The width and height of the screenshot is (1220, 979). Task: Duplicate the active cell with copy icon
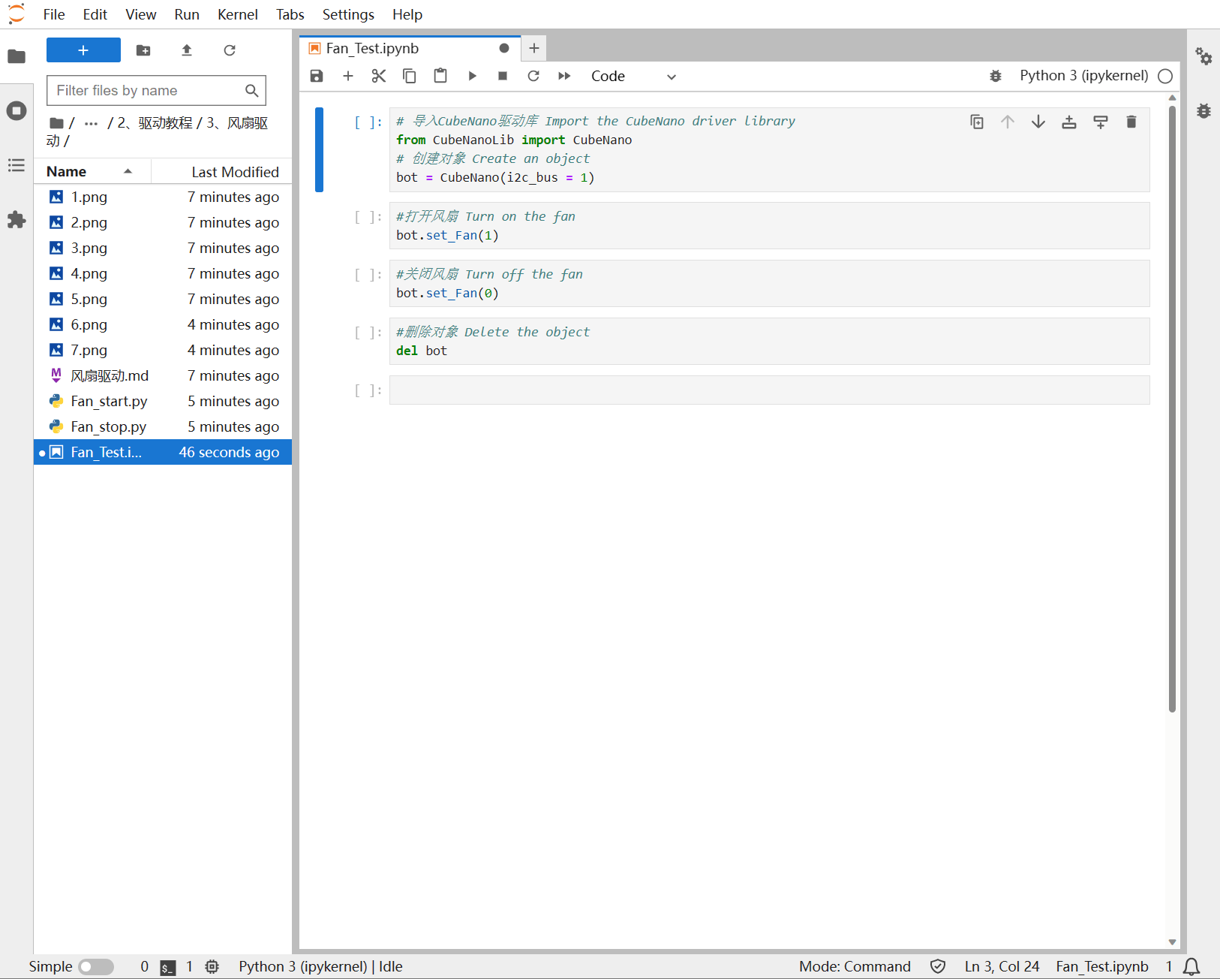[x=977, y=122]
